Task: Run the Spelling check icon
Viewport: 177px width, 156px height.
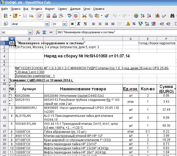Action: point(70,16)
